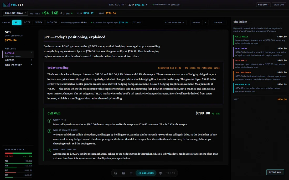Click the Sign Out button
Screen dimensions: 289x180
tap(279, 5)
